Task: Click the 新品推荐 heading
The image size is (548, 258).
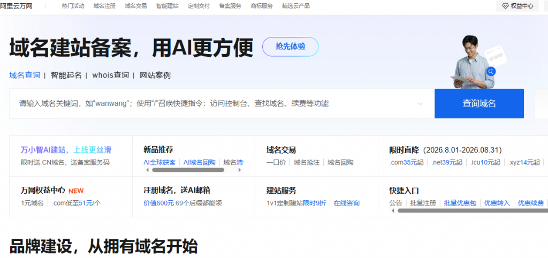Action: 158,150
